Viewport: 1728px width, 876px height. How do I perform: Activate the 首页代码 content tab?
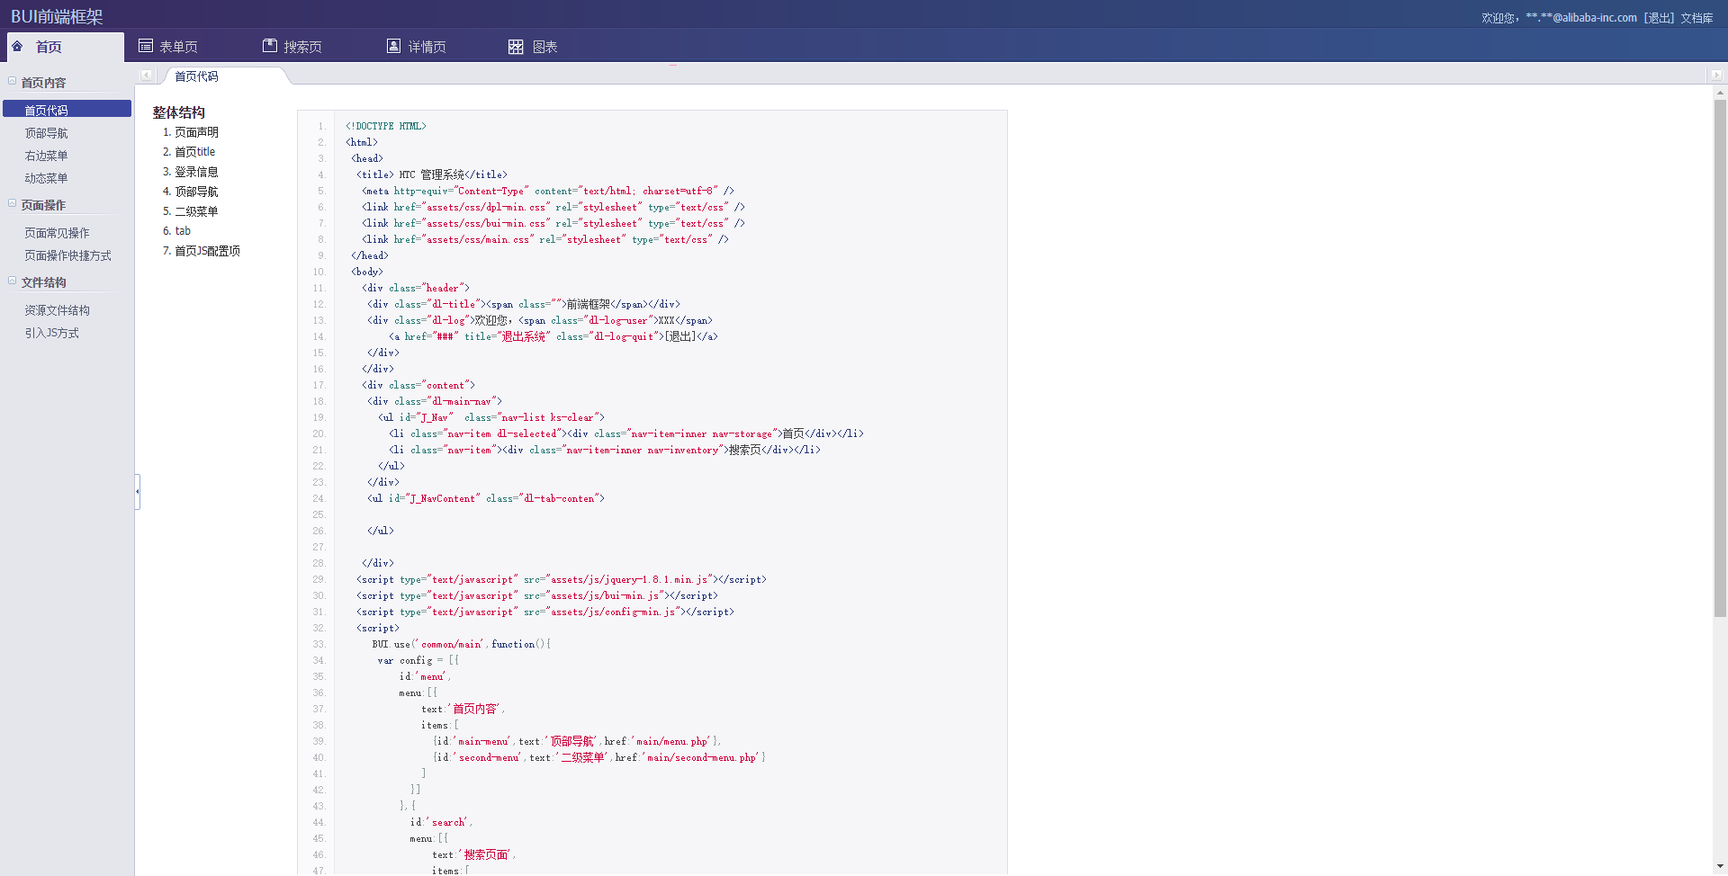pos(196,76)
